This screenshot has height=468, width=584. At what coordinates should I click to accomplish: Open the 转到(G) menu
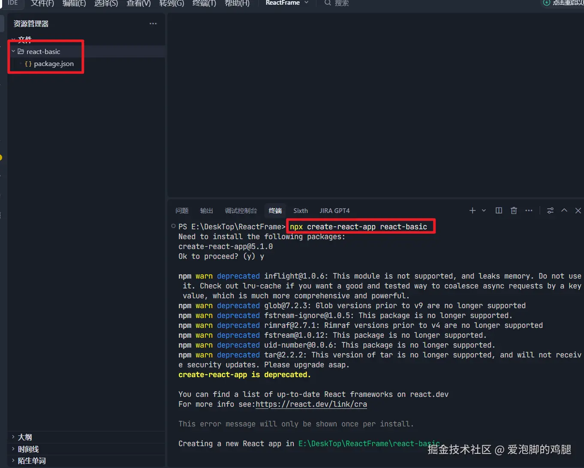[x=172, y=3]
